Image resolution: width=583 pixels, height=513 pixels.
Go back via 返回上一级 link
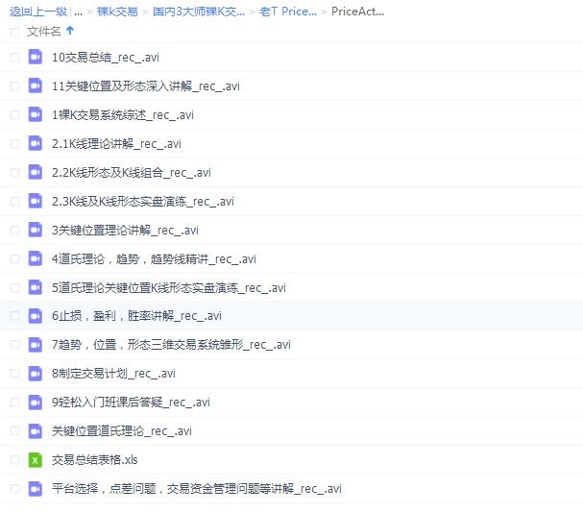pyautogui.click(x=38, y=12)
